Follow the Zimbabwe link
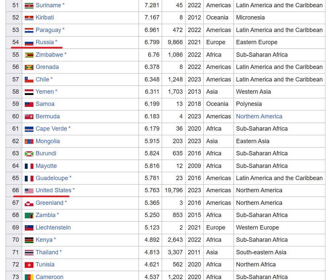The height and width of the screenshot is (280, 335). (49, 55)
